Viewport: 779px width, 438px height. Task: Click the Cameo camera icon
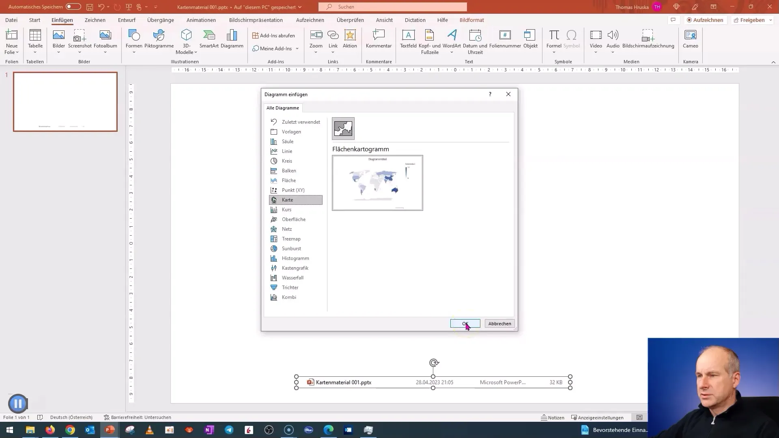tap(690, 36)
